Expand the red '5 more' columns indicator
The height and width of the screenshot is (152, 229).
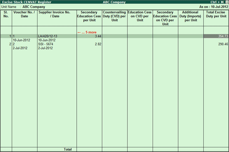coord(87,32)
